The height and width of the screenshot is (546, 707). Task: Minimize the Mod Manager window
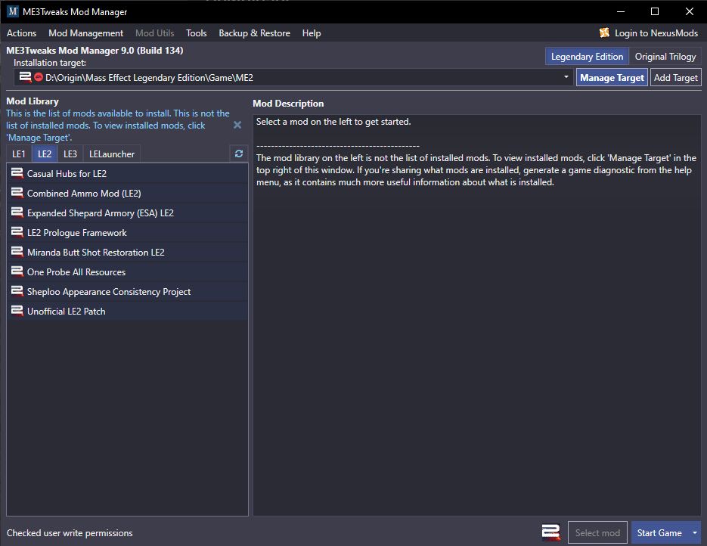point(621,12)
